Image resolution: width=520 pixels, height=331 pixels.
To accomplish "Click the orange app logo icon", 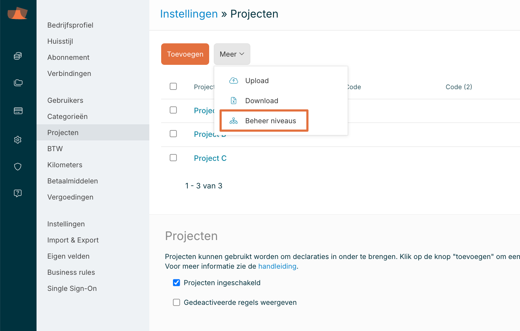I will click(18, 13).
